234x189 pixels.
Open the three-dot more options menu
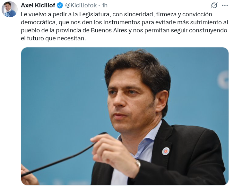[225, 5]
